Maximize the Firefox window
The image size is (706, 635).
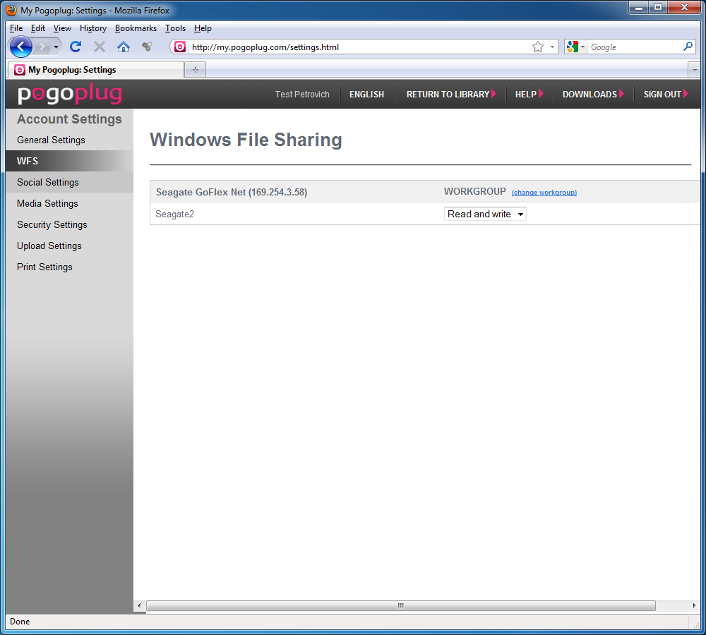point(658,8)
